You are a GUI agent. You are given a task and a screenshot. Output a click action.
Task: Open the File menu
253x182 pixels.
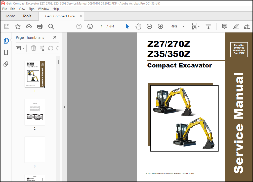(x=5, y=9)
